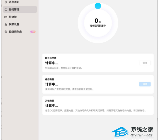Click the palette icon beside 超级调色盘
The height and width of the screenshot is (140, 158).
pyautogui.click(x=6, y=32)
